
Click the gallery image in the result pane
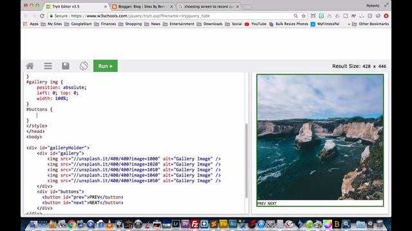pyautogui.click(x=320, y=137)
